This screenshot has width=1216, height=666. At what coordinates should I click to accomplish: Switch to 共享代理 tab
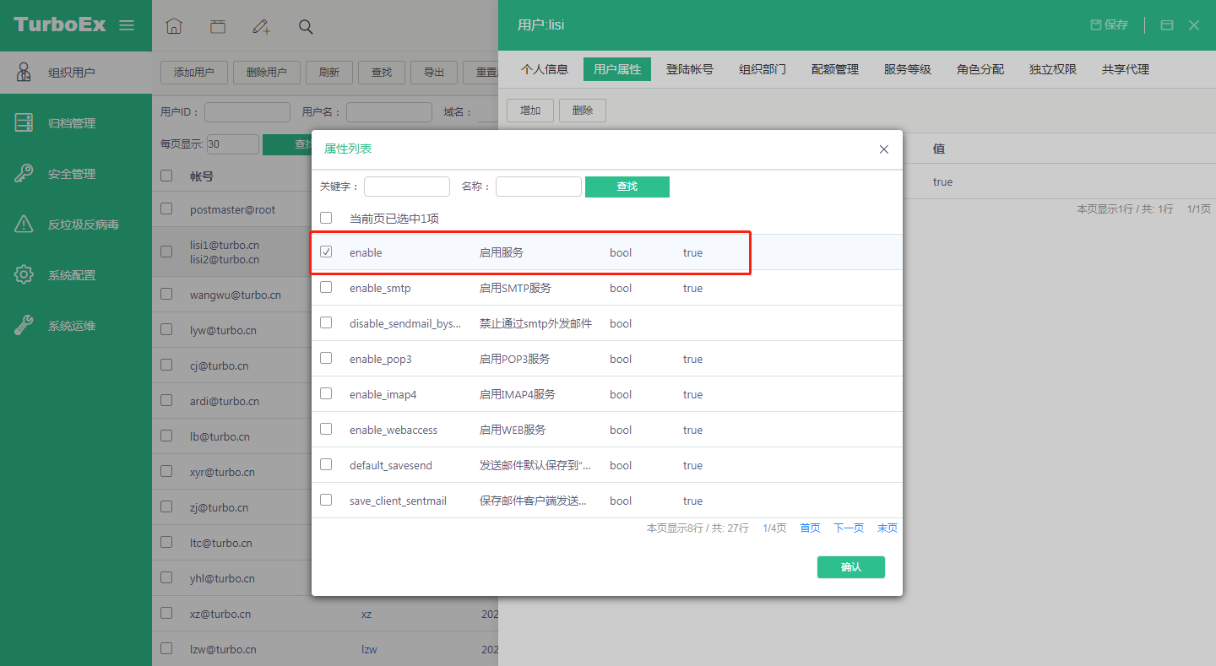click(1126, 69)
